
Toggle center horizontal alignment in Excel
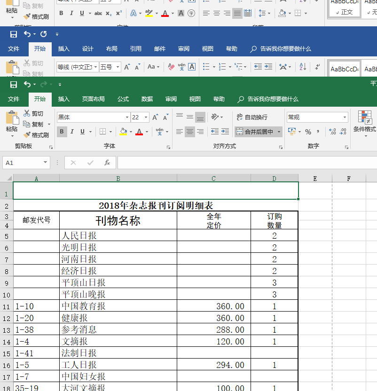[189, 132]
